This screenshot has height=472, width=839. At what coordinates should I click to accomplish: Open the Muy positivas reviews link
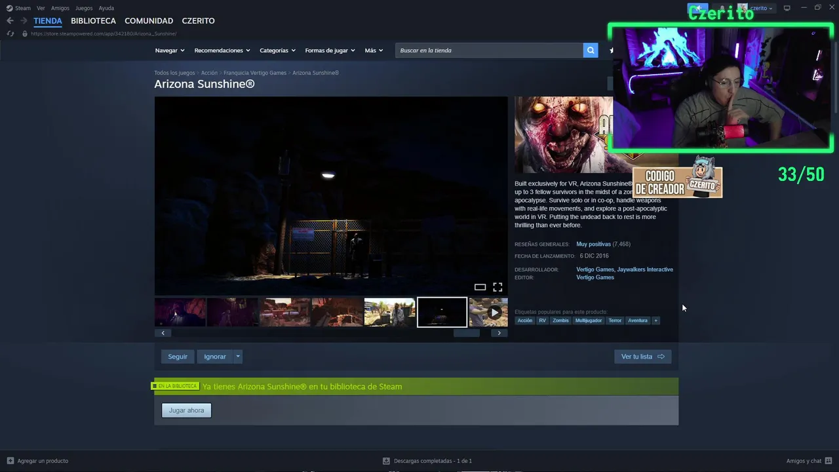(x=593, y=244)
